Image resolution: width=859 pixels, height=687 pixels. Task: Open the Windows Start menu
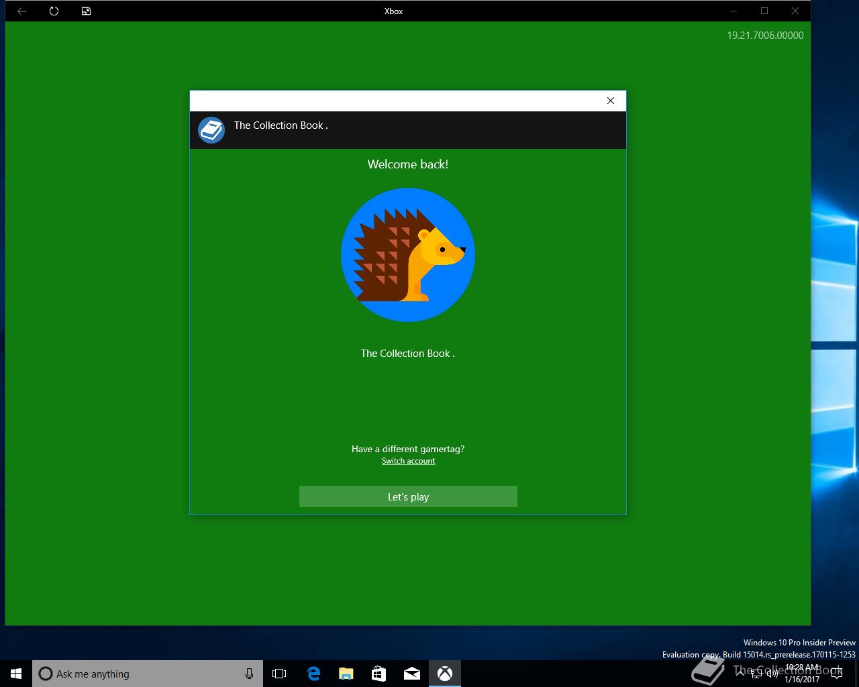tap(16, 674)
